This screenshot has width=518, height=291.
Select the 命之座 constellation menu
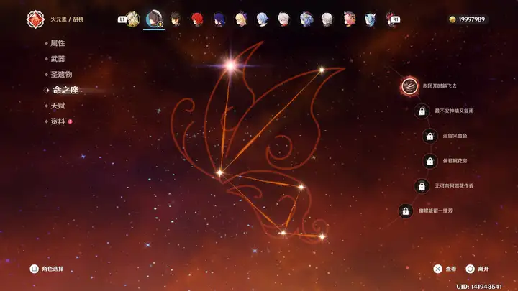[x=65, y=90]
